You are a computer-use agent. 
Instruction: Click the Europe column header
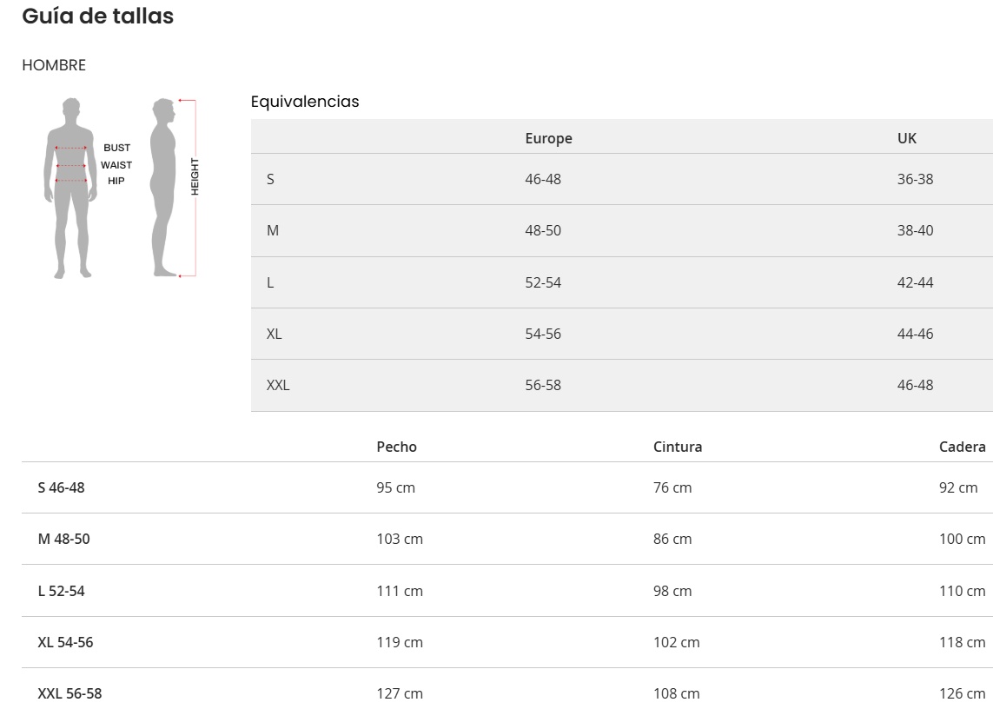[548, 138]
